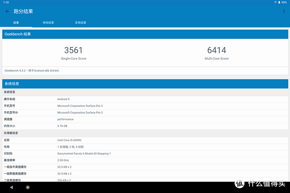Tap the back arrow in the header

(x=7, y=11)
